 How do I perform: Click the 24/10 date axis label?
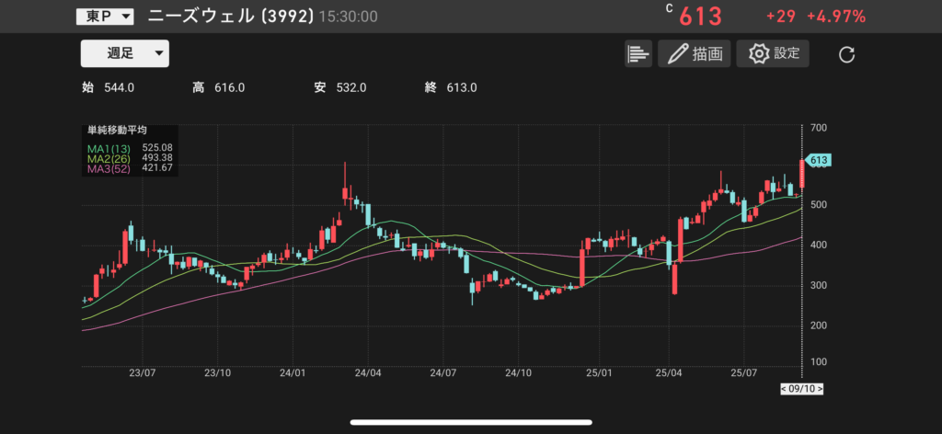tap(518, 372)
